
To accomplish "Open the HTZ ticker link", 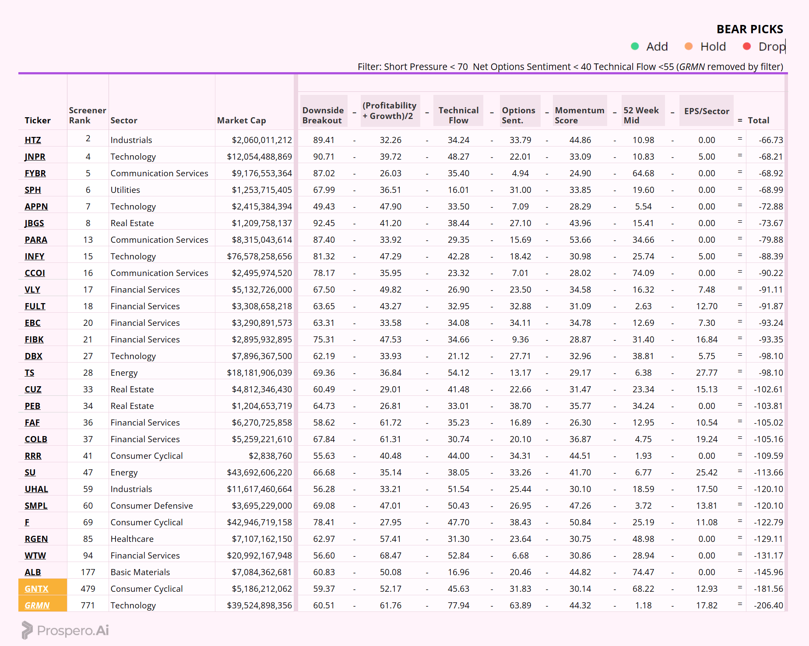I will 33,140.
